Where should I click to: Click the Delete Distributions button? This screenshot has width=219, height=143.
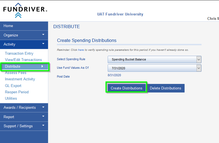[165, 88]
